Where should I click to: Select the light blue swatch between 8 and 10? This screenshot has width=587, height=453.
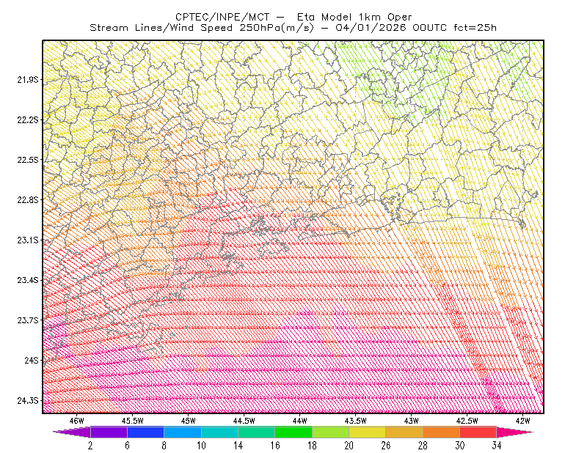pyautogui.click(x=183, y=432)
